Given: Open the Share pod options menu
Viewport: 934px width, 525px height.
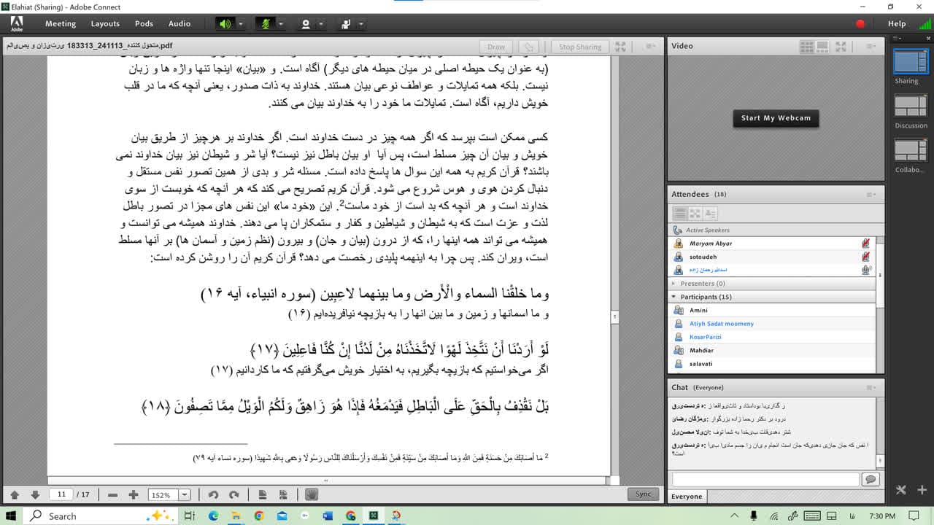Looking at the screenshot, I should [651, 47].
